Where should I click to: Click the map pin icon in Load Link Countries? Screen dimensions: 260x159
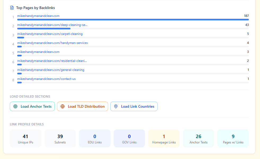click(116, 106)
